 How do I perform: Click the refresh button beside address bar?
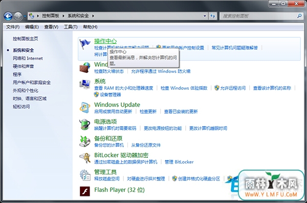click(213, 16)
